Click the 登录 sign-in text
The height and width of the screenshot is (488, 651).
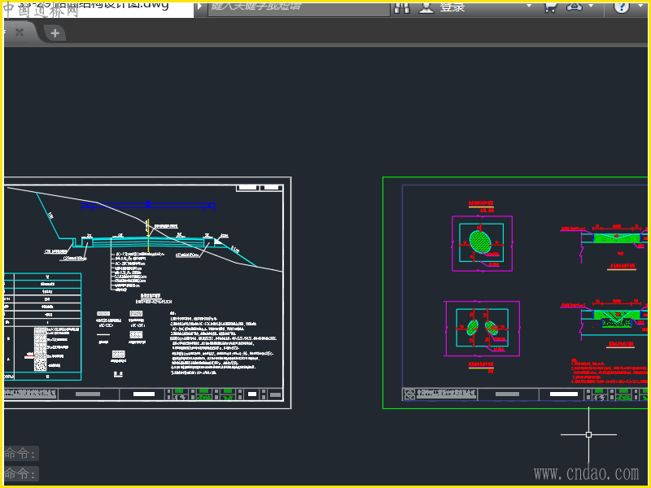pos(452,7)
